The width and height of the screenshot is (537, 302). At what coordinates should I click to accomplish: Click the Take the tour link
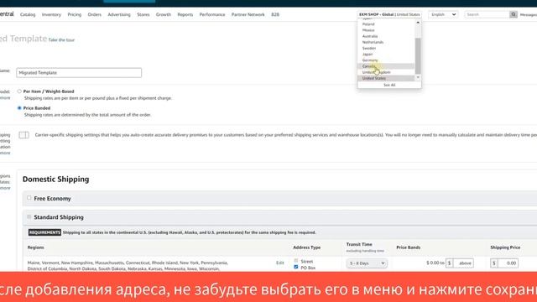(61, 40)
